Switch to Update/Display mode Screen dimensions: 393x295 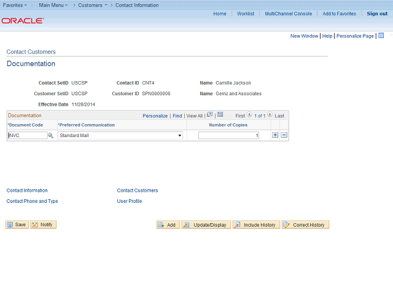pyautogui.click(x=206, y=225)
